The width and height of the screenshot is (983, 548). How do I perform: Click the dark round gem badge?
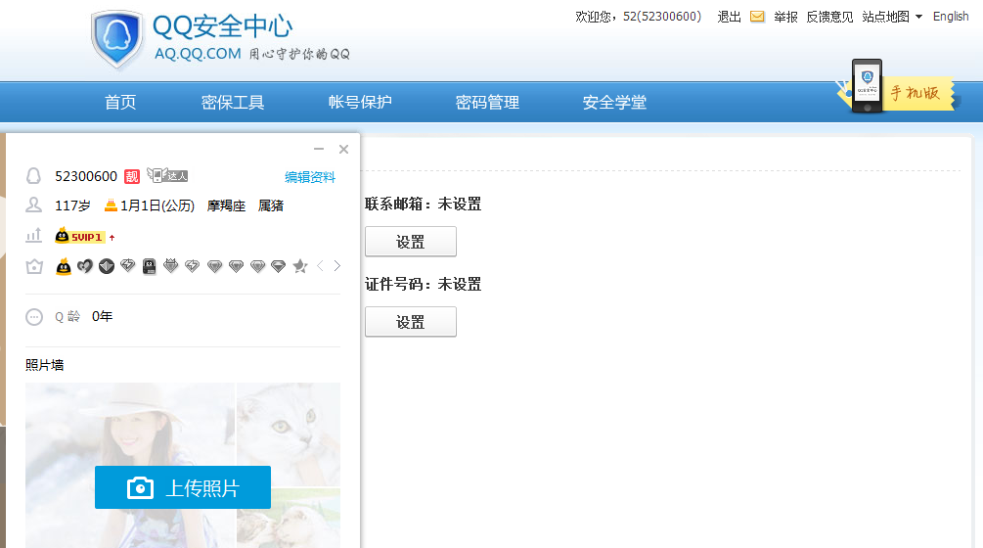107,266
